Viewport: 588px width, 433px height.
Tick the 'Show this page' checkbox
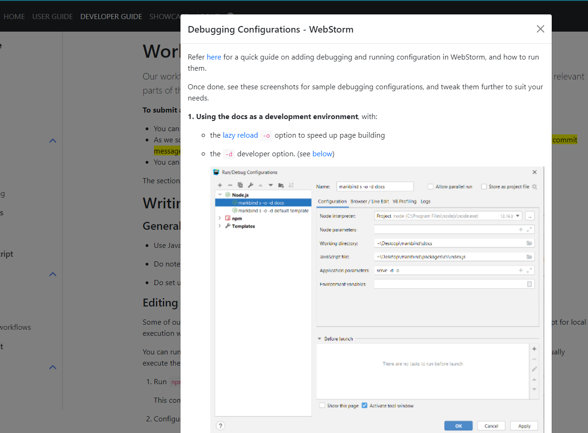click(322, 406)
